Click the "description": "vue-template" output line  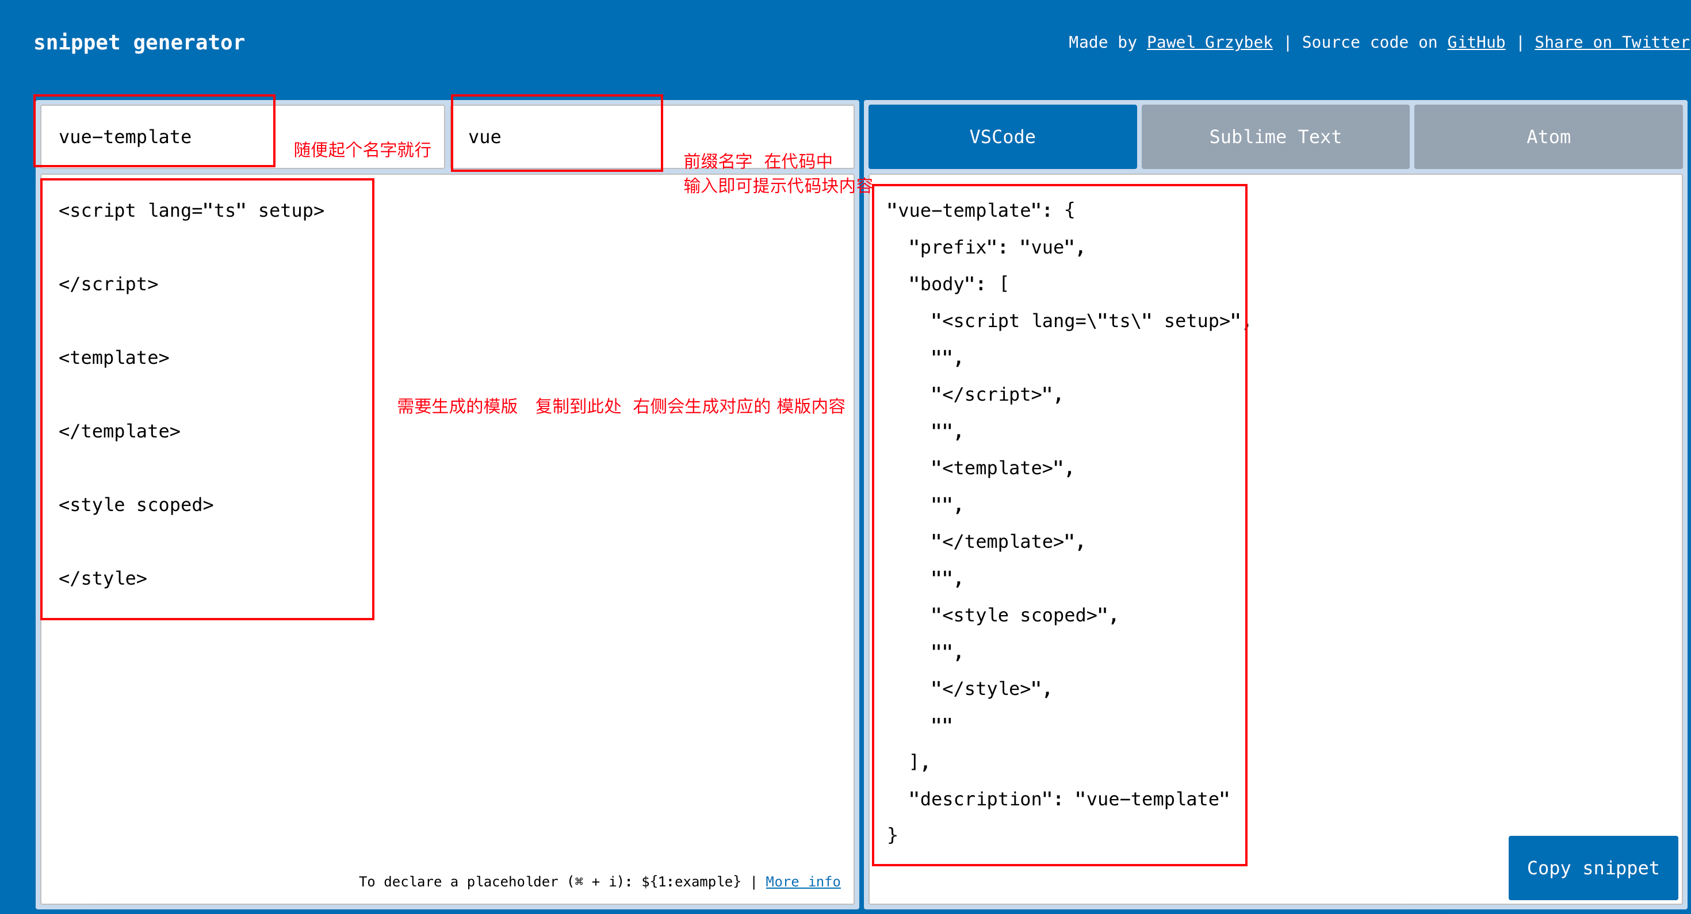pos(1068,798)
